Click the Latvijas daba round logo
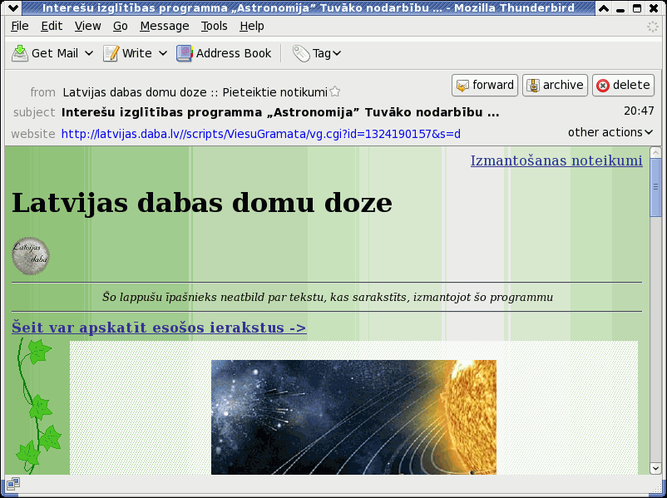 (x=31, y=256)
